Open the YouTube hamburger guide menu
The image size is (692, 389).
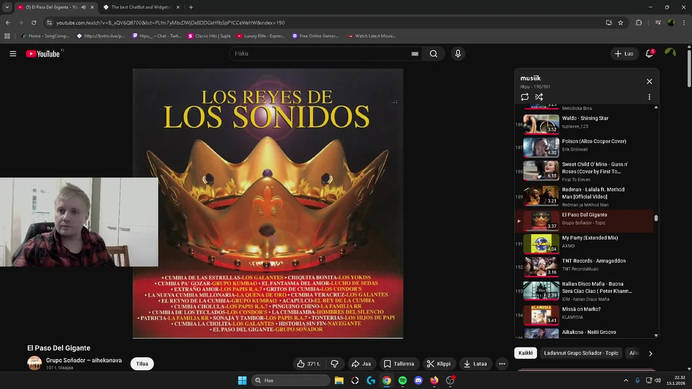pos(13,53)
